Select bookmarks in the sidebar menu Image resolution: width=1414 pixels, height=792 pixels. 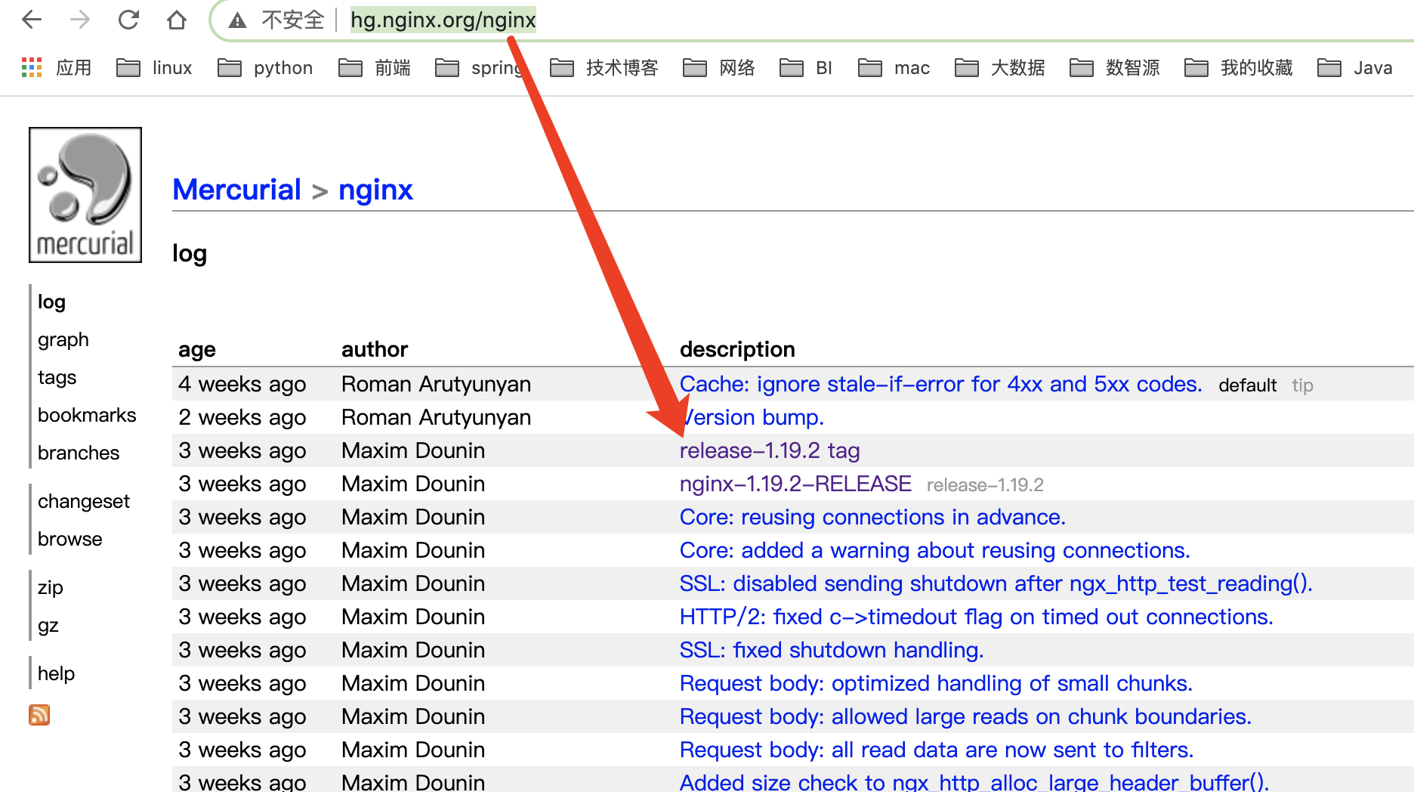(x=87, y=416)
